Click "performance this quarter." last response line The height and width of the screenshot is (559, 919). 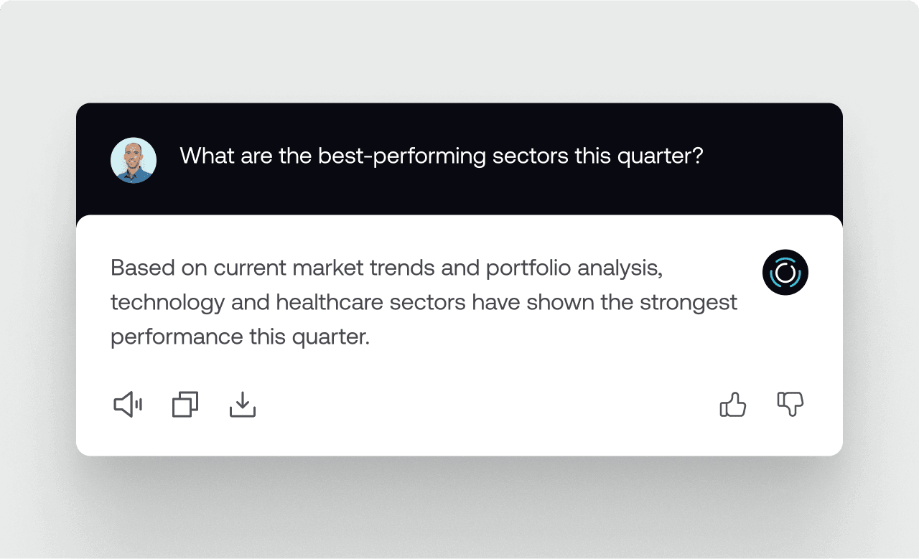click(240, 337)
